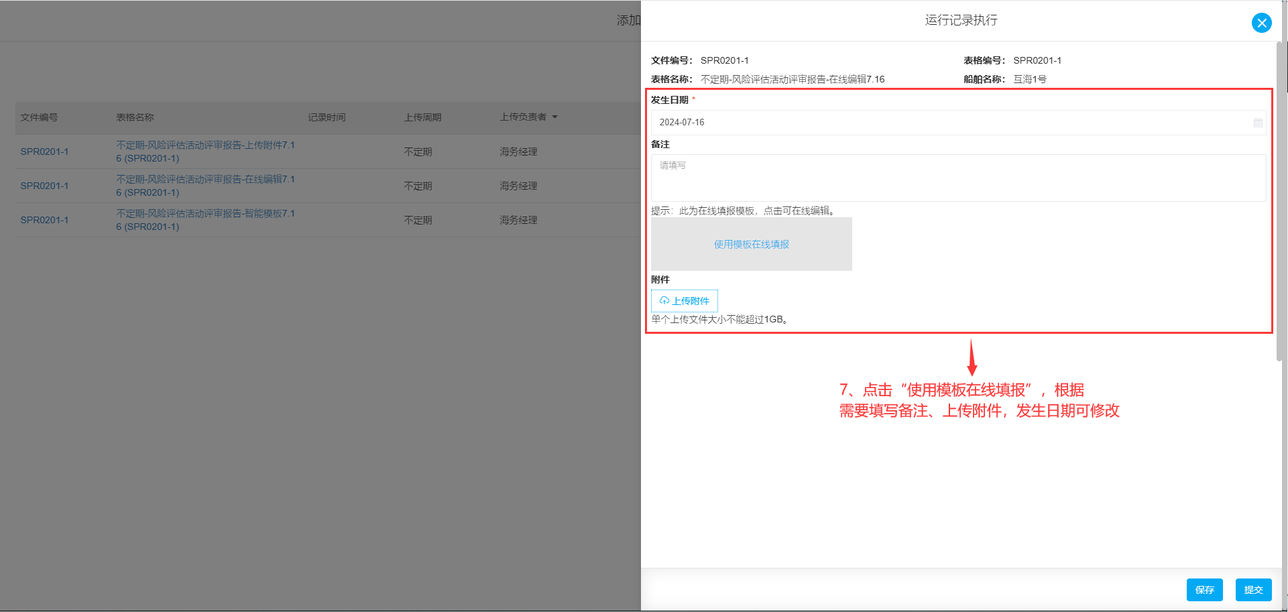The width and height of the screenshot is (1288, 612).
Task: Click the ship name 互海1号
Action: pyautogui.click(x=1029, y=79)
